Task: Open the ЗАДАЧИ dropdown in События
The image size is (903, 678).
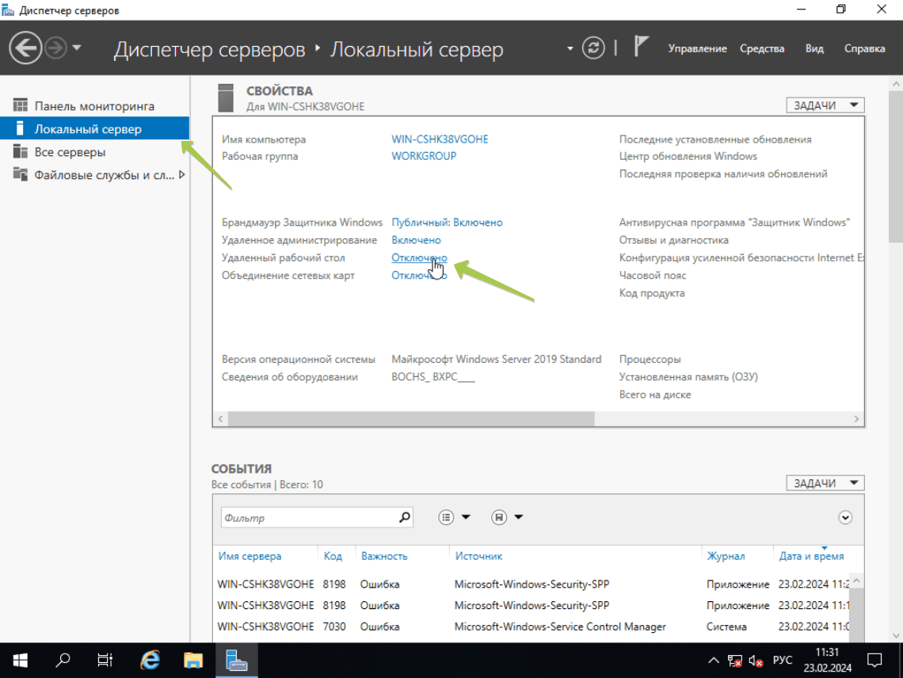Action: coord(825,483)
